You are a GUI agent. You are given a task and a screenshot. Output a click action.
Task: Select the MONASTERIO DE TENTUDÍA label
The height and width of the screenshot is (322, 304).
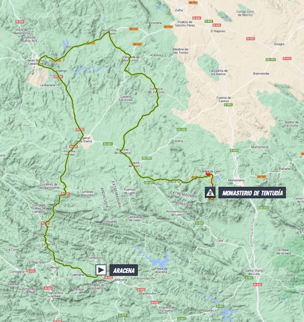252,193
